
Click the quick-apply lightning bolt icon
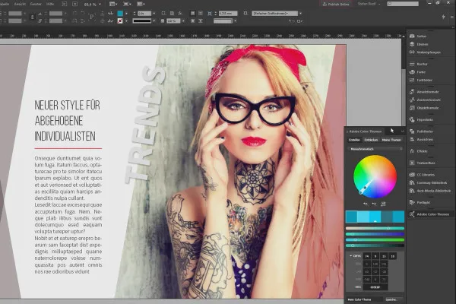click(443, 17)
